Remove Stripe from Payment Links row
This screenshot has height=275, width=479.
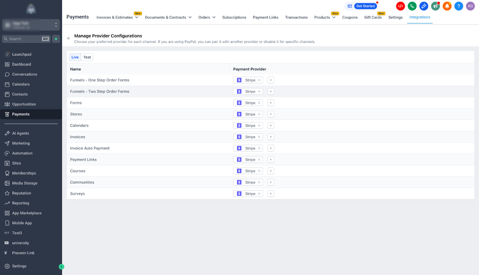pos(259,160)
